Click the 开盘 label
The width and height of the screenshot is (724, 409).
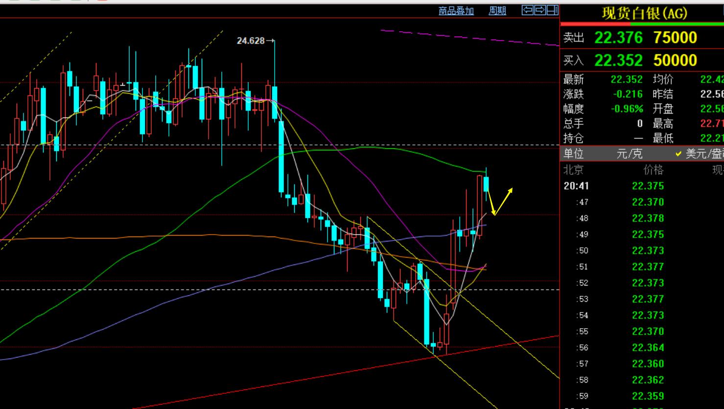663,109
